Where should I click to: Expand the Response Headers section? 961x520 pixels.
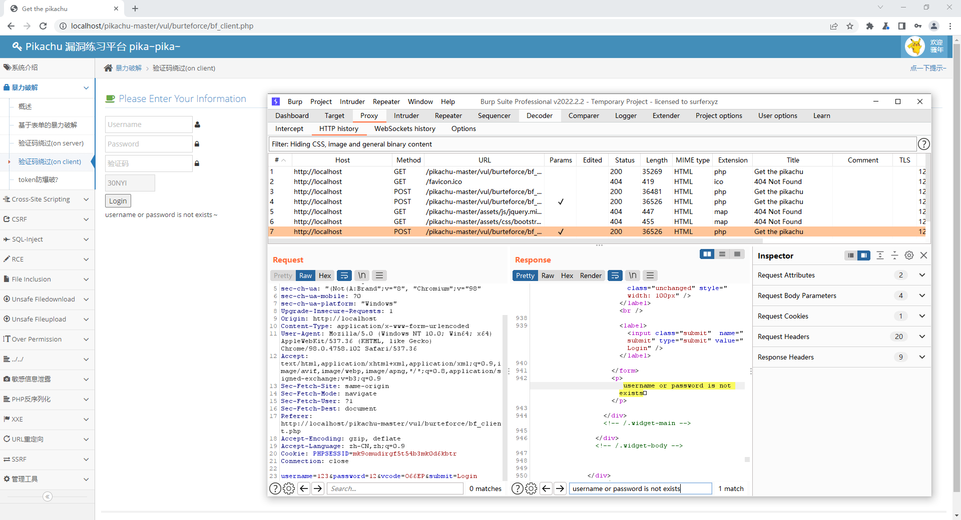click(x=921, y=357)
